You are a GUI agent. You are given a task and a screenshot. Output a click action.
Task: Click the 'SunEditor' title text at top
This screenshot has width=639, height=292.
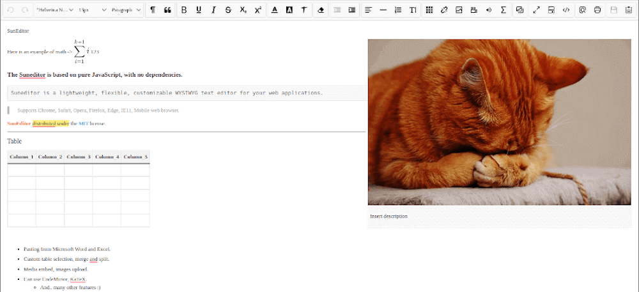[x=18, y=31]
